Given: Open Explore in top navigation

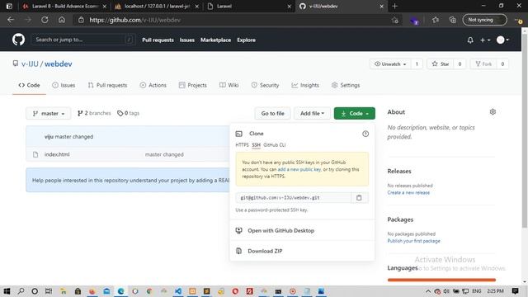Looking at the screenshot, I should tap(246, 40).
